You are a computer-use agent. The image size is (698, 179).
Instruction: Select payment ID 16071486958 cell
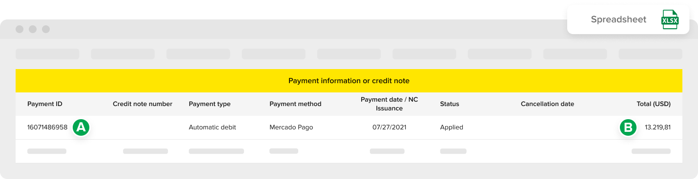(x=47, y=127)
